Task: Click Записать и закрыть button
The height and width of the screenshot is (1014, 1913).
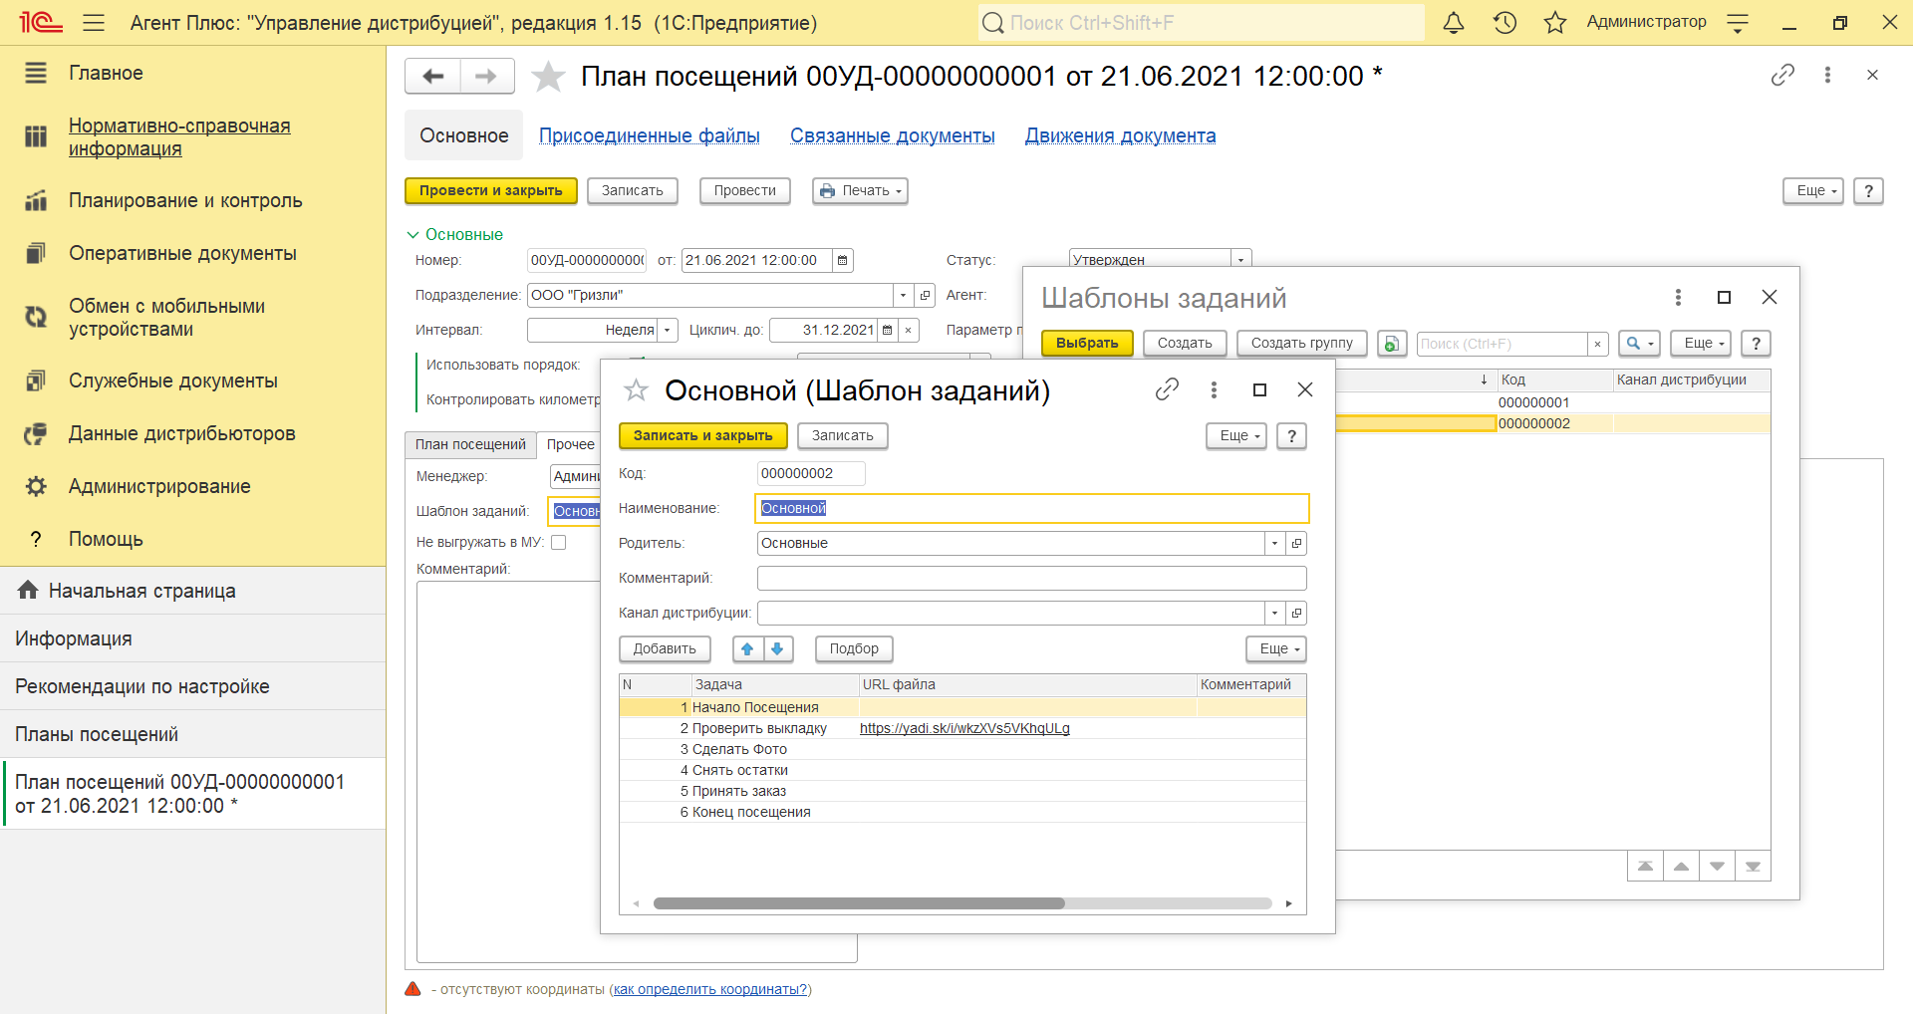Action: click(702, 436)
